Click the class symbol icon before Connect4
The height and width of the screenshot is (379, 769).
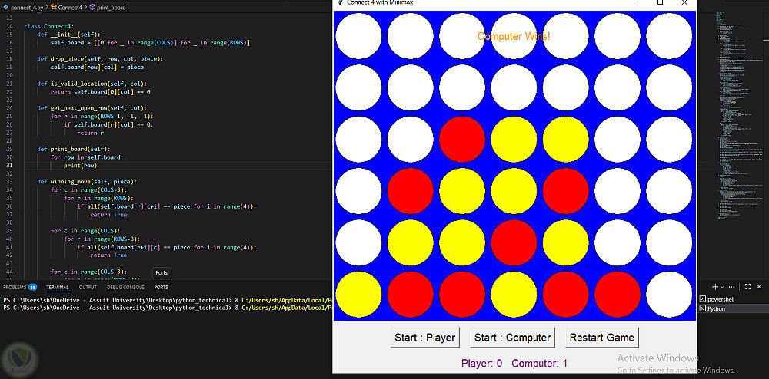tap(54, 8)
